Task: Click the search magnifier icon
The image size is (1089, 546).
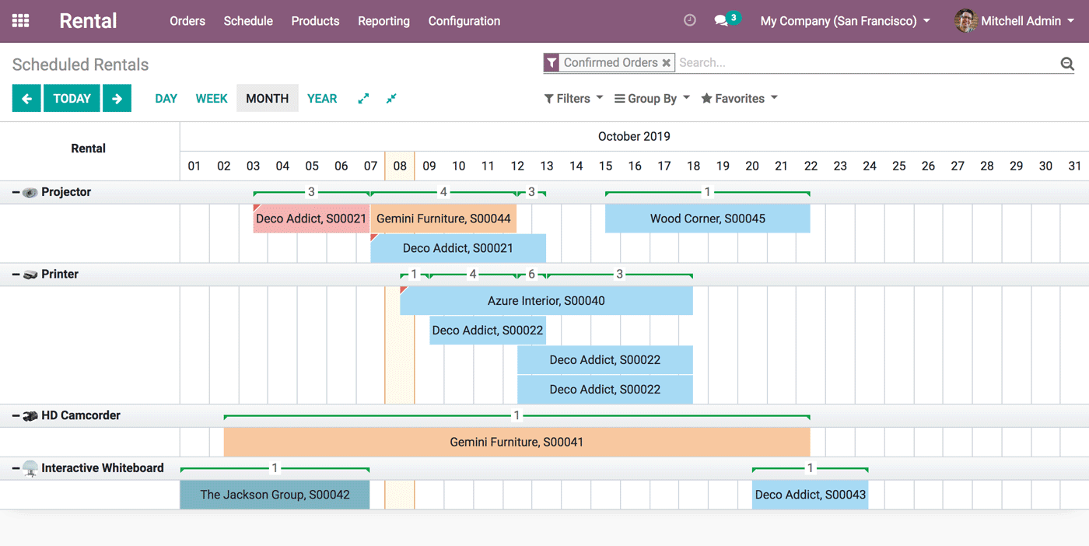Action: [x=1067, y=64]
